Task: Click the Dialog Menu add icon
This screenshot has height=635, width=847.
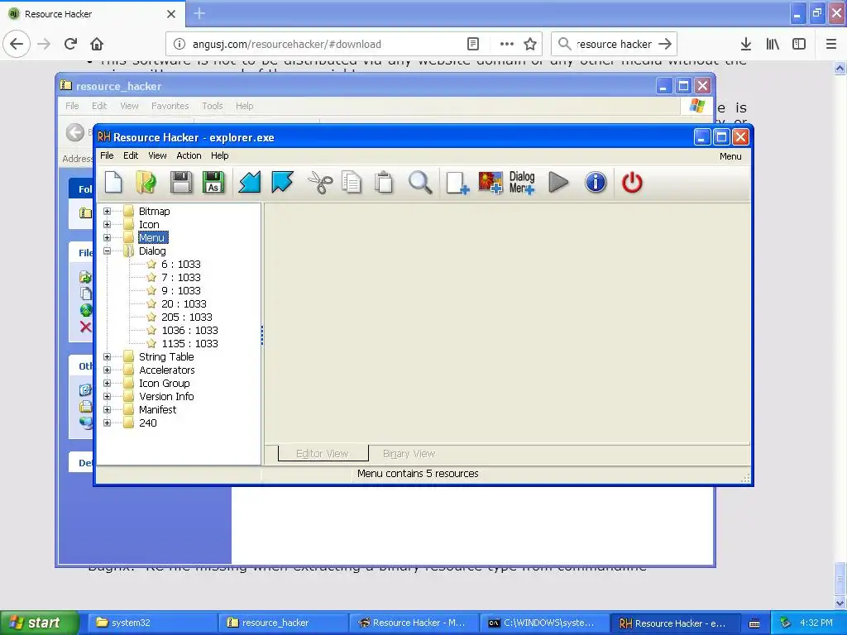Action: click(x=522, y=183)
